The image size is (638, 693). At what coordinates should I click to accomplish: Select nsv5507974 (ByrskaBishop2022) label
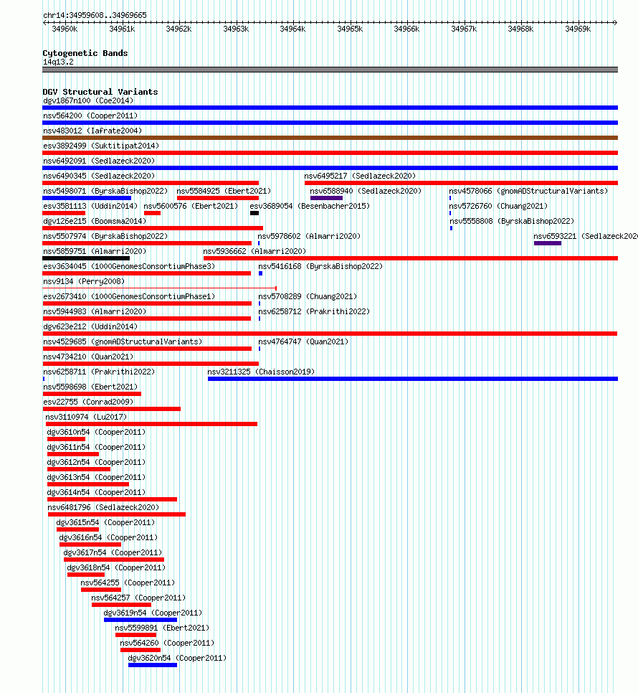coord(105,236)
